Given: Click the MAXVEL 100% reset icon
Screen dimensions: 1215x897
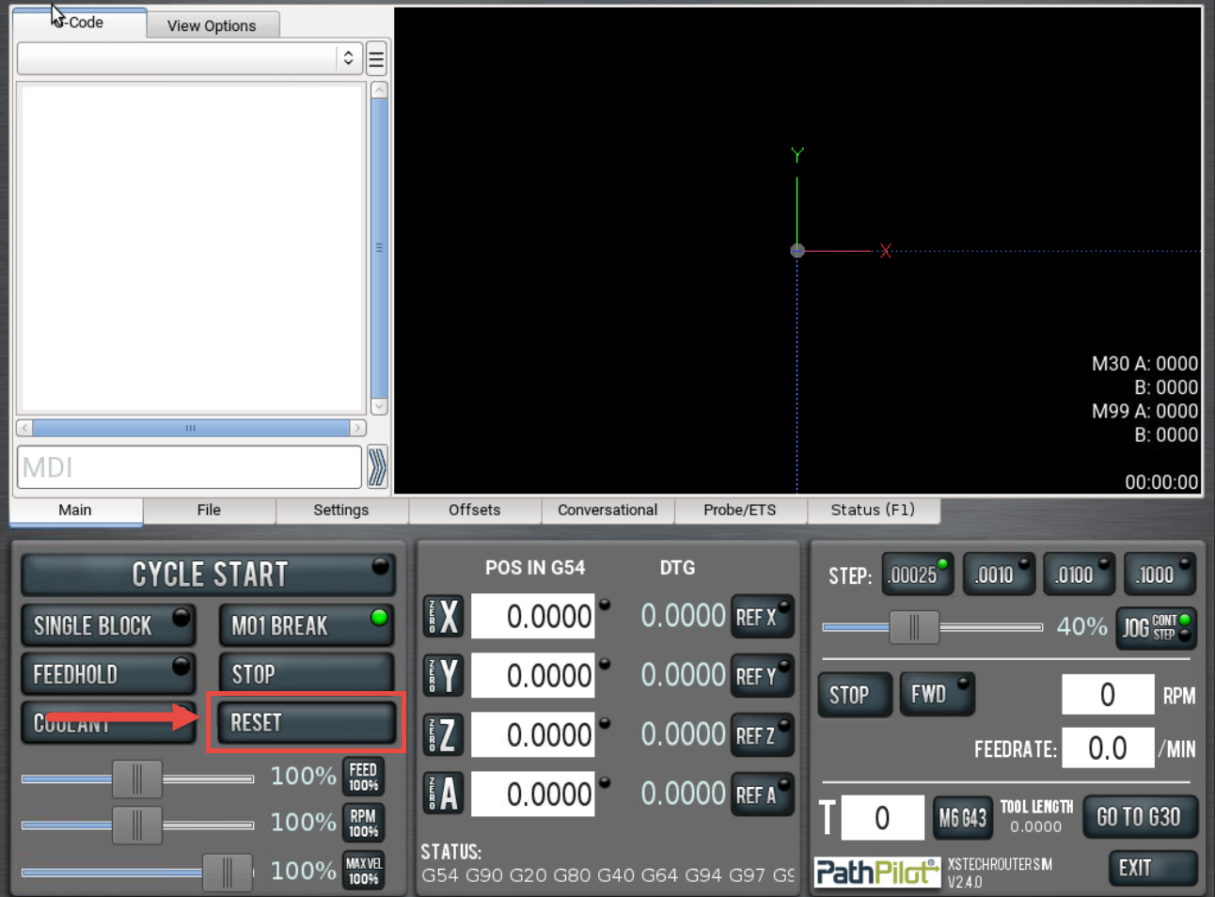Looking at the screenshot, I should 363,871.
